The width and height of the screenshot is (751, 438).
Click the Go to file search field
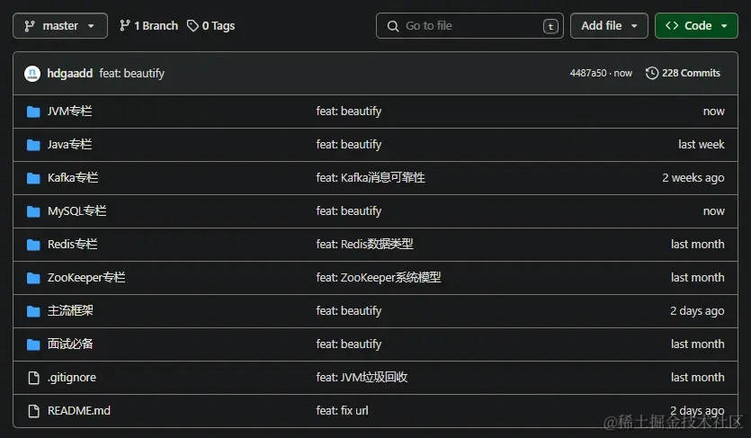(x=468, y=26)
